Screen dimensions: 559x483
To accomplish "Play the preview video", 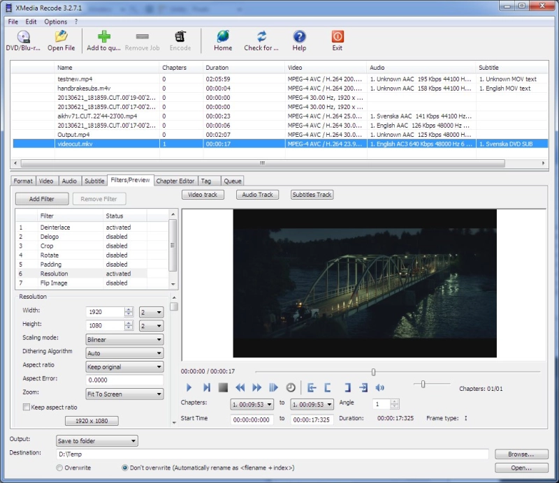I will point(189,387).
